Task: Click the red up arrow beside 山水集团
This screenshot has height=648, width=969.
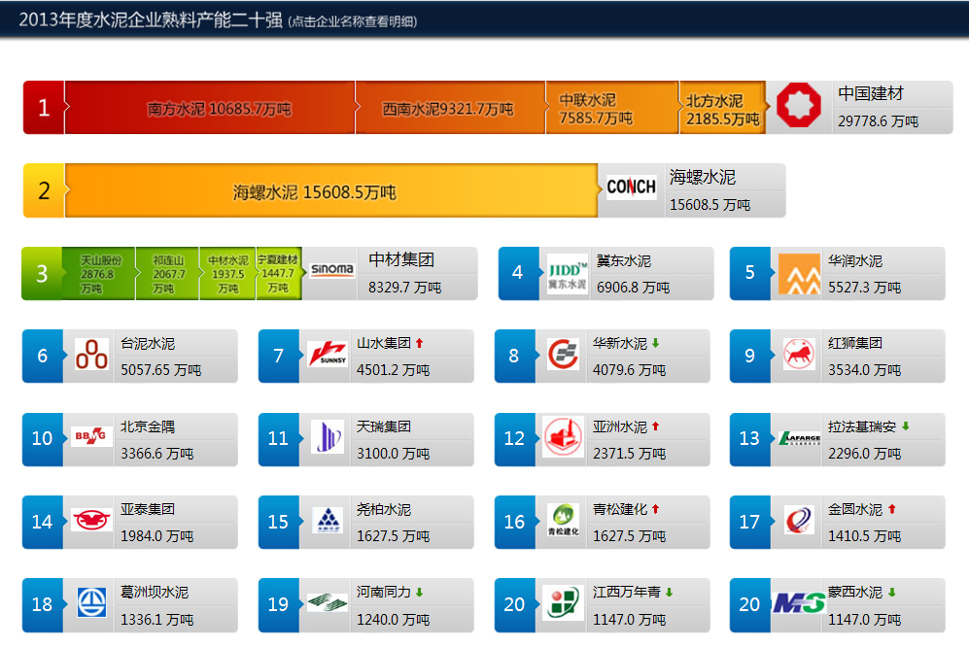Action: 420,343
